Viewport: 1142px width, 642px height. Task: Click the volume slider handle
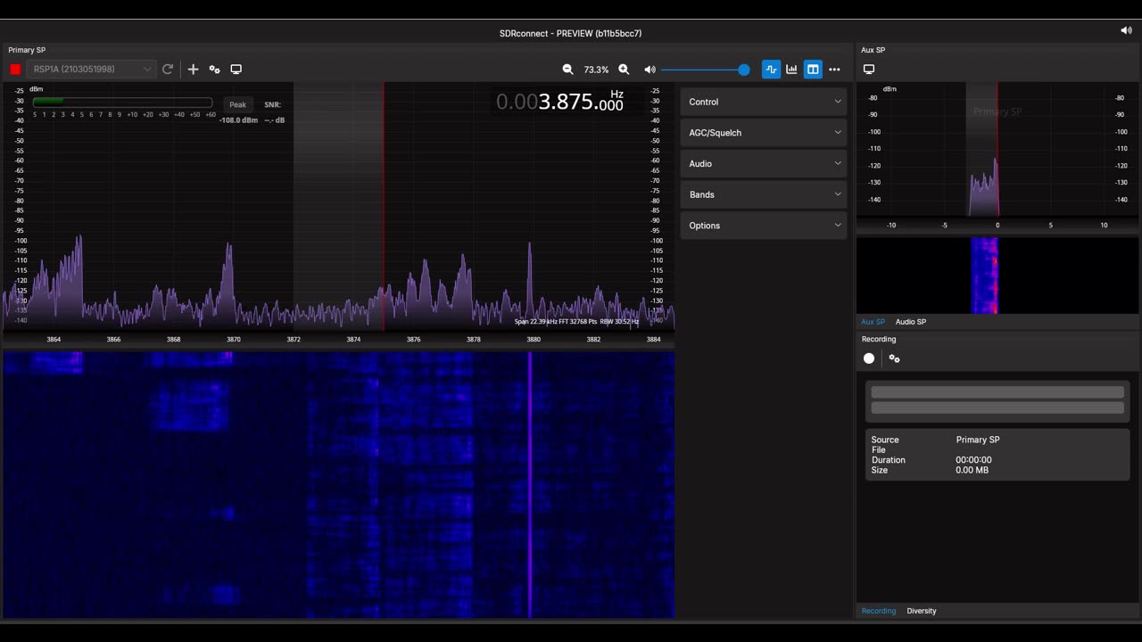point(744,70)
